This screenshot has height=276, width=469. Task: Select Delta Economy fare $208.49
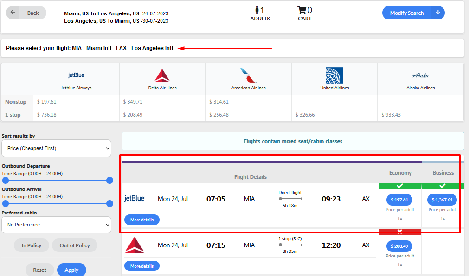click(x=399, y=246)
